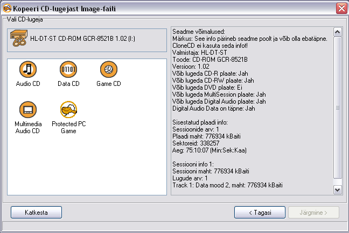This screenshot has height=233, width=349.
Task: Pick the Game CD profile icon
Action: point(109,69)
